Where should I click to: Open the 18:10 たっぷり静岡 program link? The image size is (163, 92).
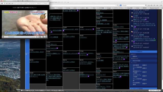tap(100, 60)
